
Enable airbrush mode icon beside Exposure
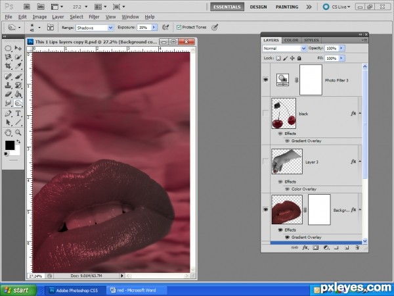pos(165,27)
